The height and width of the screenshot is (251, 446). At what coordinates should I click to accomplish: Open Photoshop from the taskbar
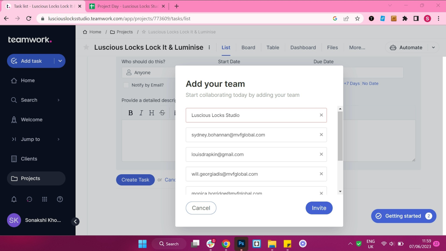(241, 243)
